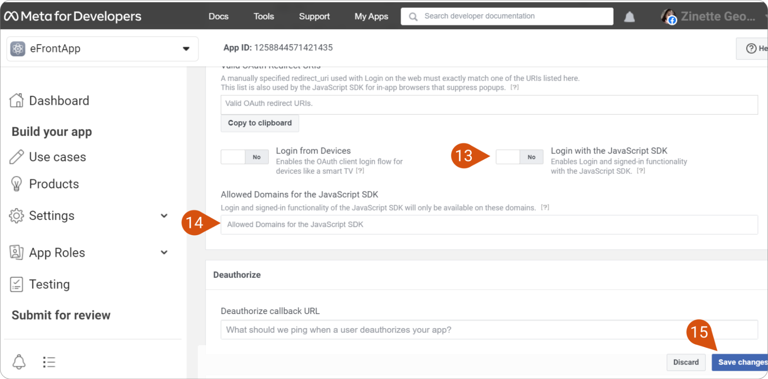This screenshot has width=768, height=379.
Task: Click the Products lightbulb icon
Action: (17, 184)
